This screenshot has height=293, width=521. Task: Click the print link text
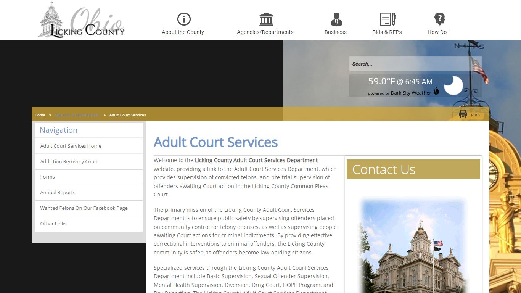pyautogui.click(x=475, y=114)
